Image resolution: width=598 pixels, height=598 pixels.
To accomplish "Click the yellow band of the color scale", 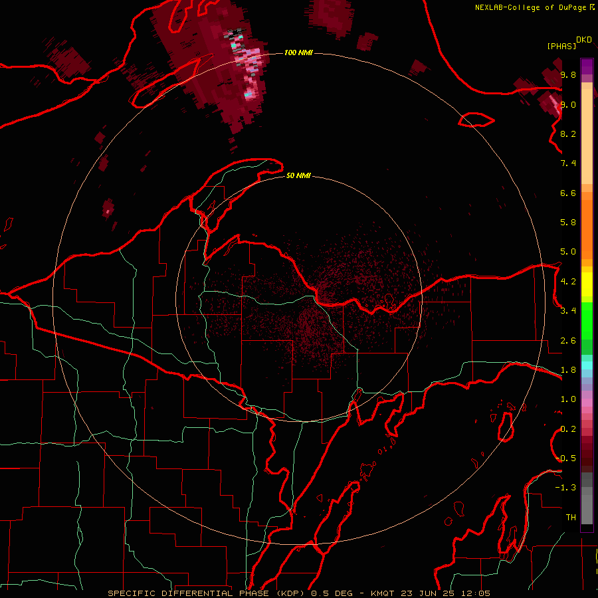I will pyautogui.click(x=587, y=284).
